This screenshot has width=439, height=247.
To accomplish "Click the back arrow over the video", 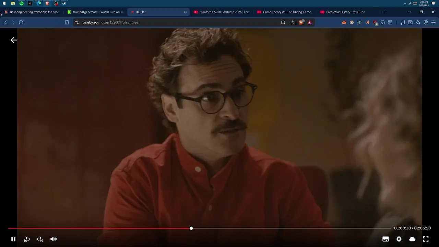I will pos(14,40).
